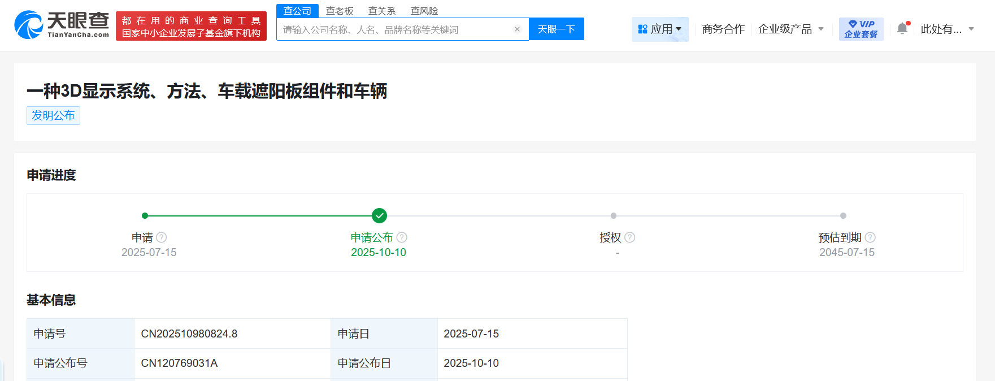Screen dimensions: 995x381
Task: Click the 发明公布 patent type tag
Action: [x=53, y=115]
